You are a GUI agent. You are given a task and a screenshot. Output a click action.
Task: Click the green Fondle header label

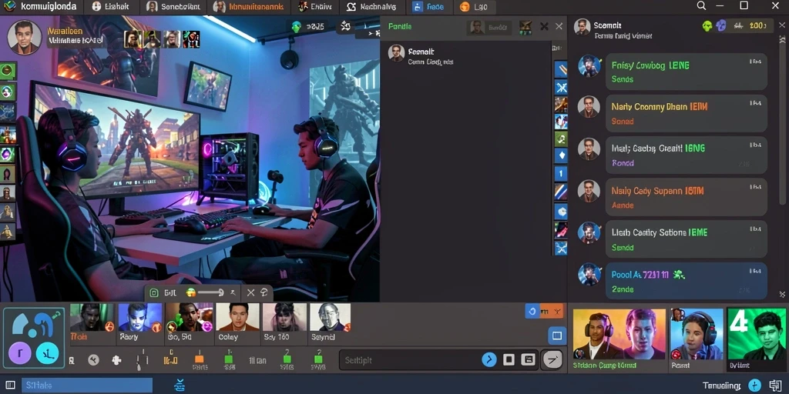[400, 26]
